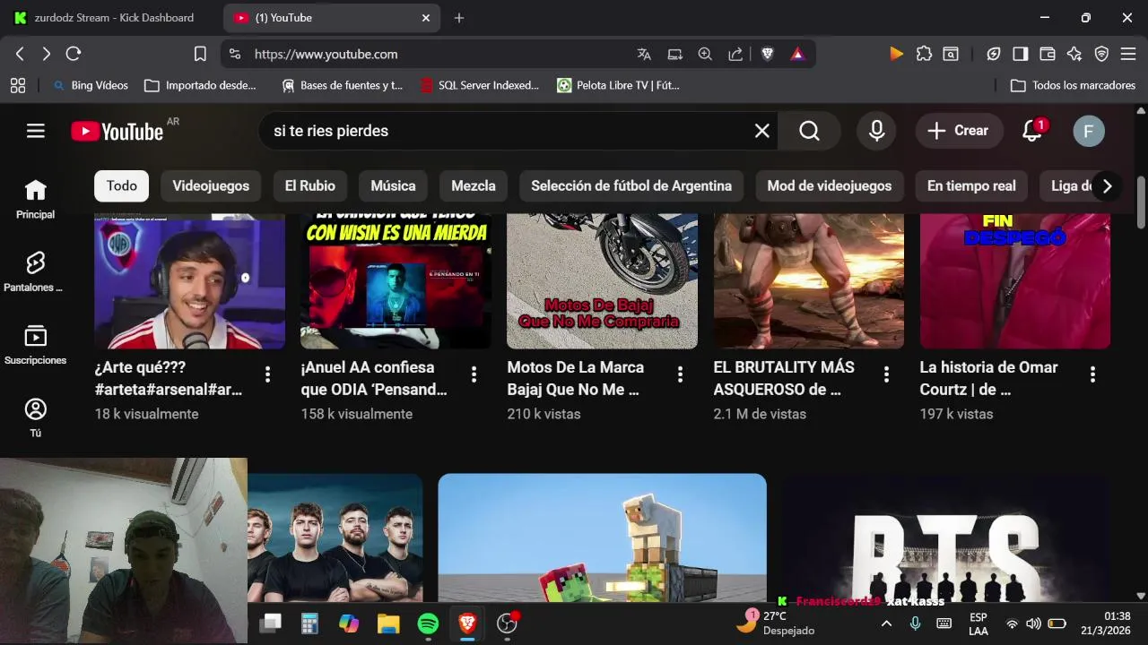Show hidden system tray icons

pyautogui.click(x=886, y=623)
